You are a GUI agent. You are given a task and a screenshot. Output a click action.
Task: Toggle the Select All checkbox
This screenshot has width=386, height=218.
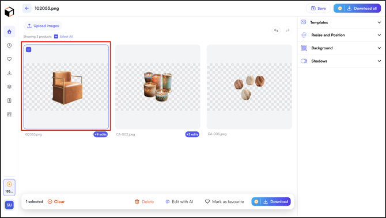[x=56, y=37]
